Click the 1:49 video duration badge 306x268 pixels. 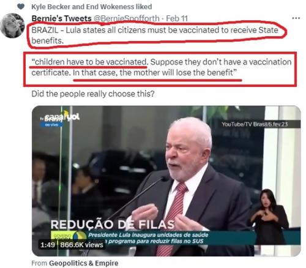click(x=48, y=245)
